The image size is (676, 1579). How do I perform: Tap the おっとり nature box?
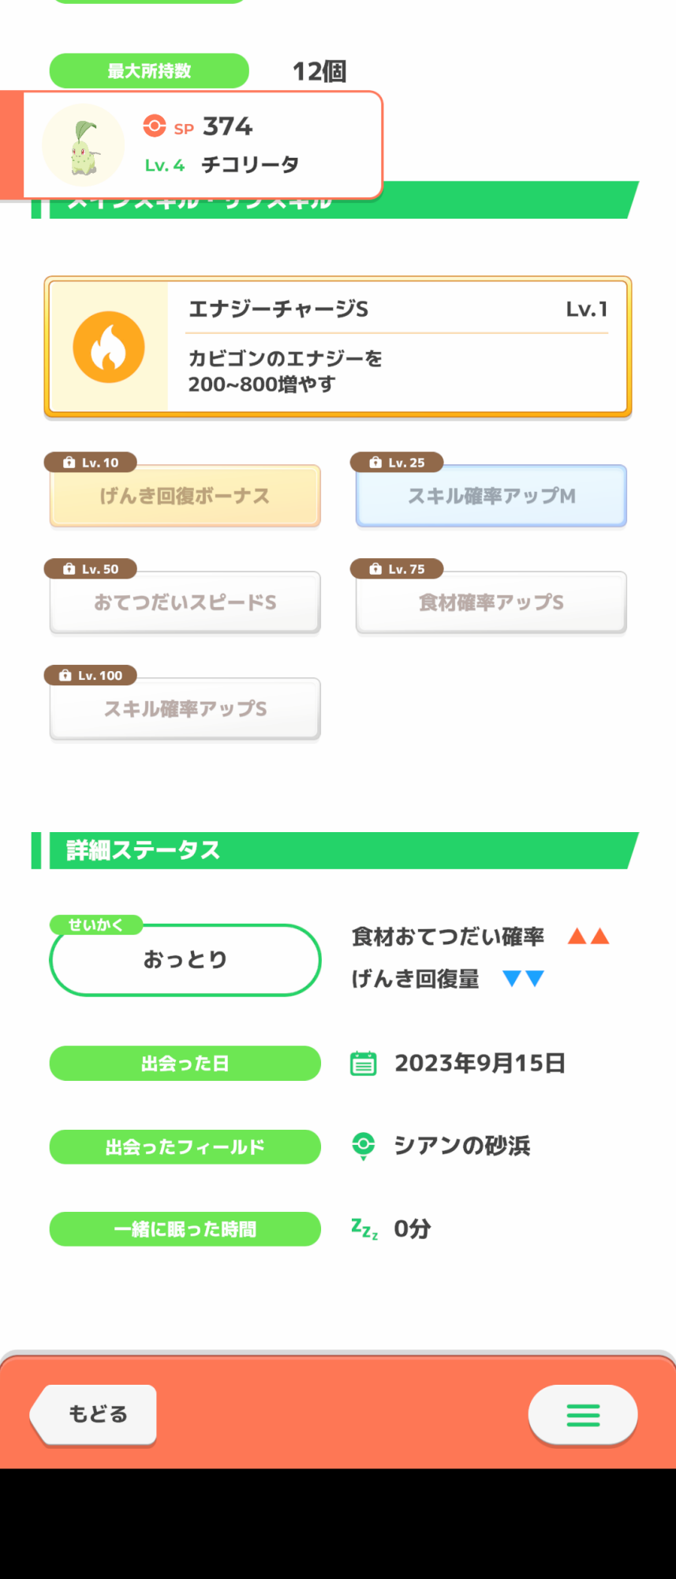[x=185, y=959]
